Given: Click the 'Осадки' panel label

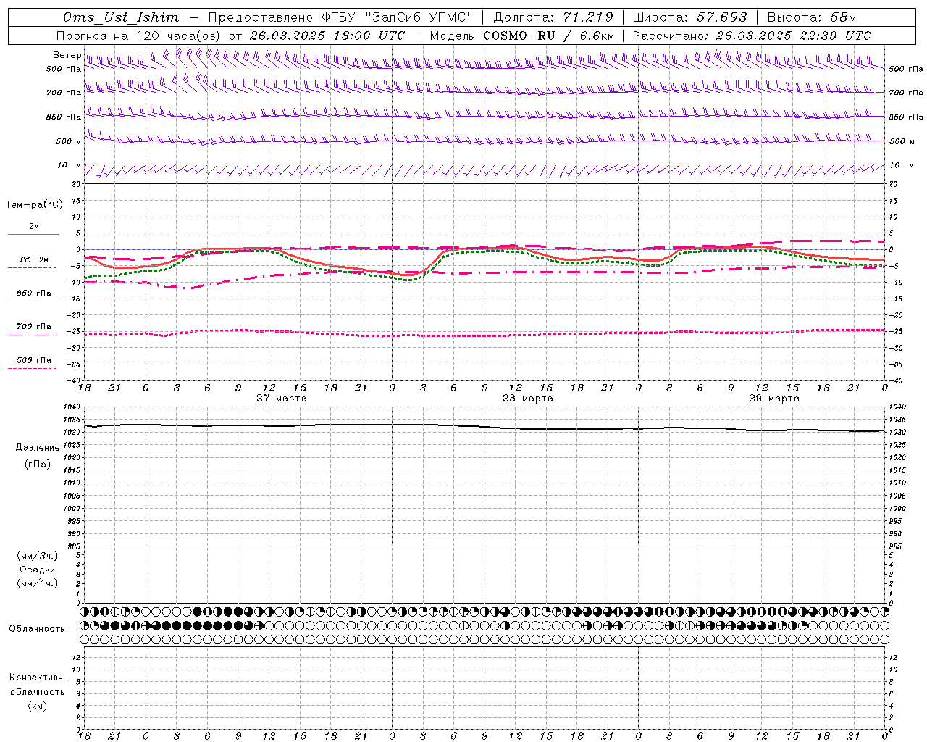Looking at the screenshot, I should 38,570.
